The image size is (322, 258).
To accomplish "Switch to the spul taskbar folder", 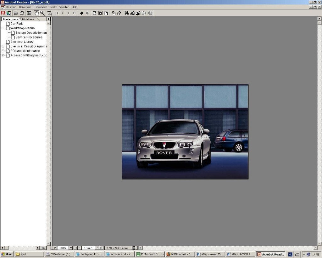I will click(x=29, y=254).
